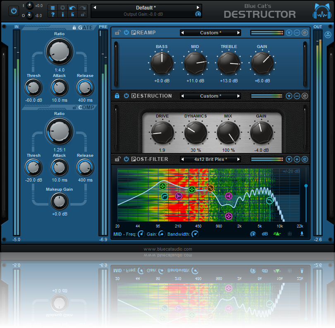Screen dimensions: 335x328
Task: Click the Gate Thresh knob at -60.0 dB
Action: (x=33, y=88)
